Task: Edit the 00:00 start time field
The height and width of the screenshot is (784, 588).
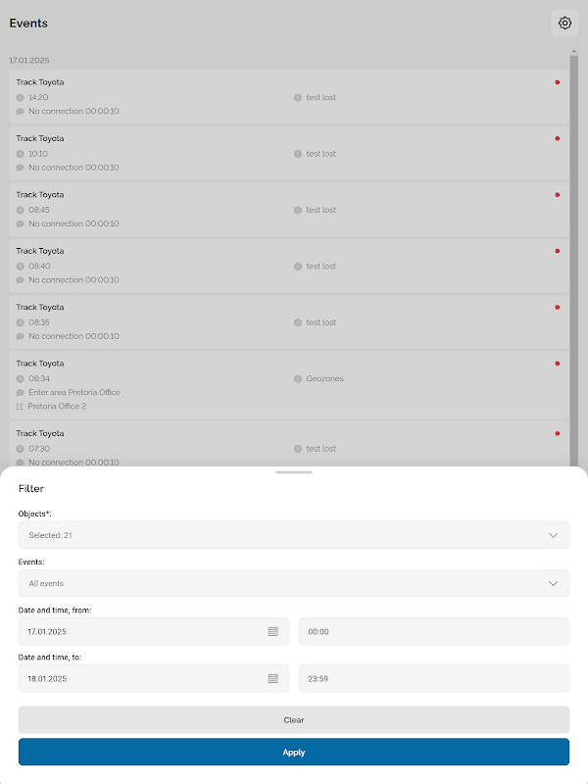Action: click(x=433, y=631)
